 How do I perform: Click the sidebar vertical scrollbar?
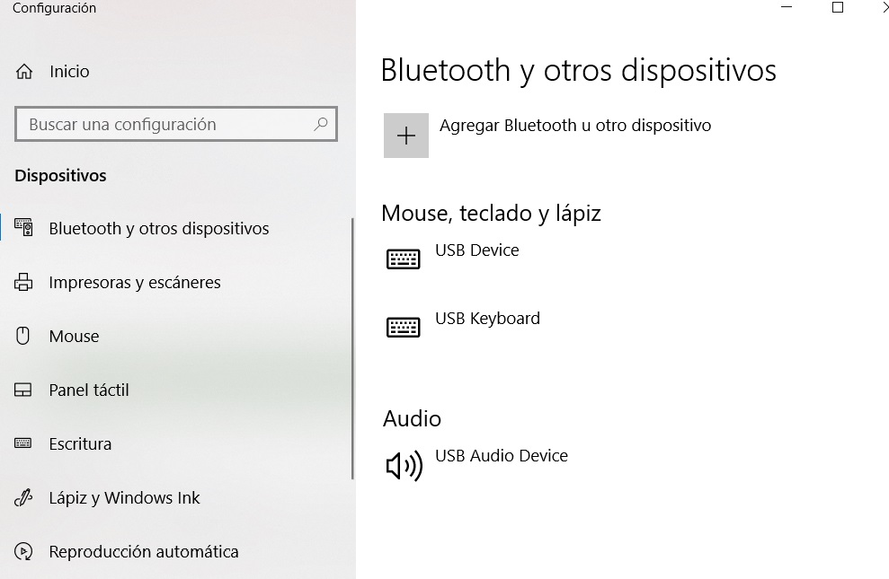[x=352, y=350]
